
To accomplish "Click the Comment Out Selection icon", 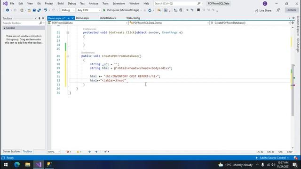I will 175,10.
